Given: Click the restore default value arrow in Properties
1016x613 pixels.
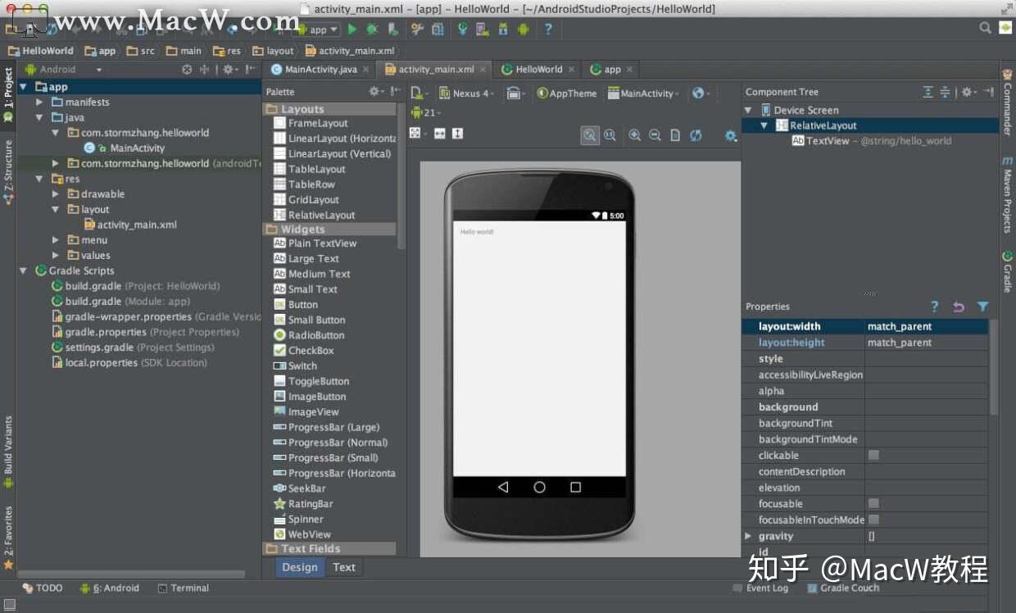Looking at the screenshot, I should [x=959, y=306].
